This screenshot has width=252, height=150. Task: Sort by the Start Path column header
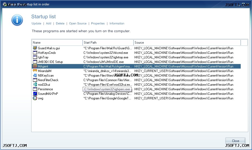pos(108,43)
